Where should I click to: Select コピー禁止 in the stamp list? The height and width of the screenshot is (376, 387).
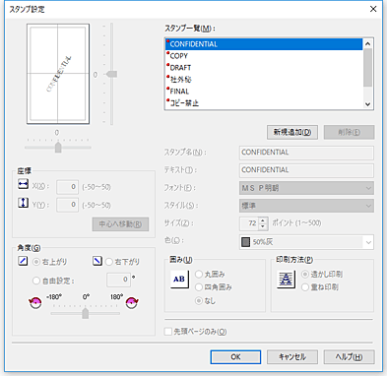click(x=264, y=103)
